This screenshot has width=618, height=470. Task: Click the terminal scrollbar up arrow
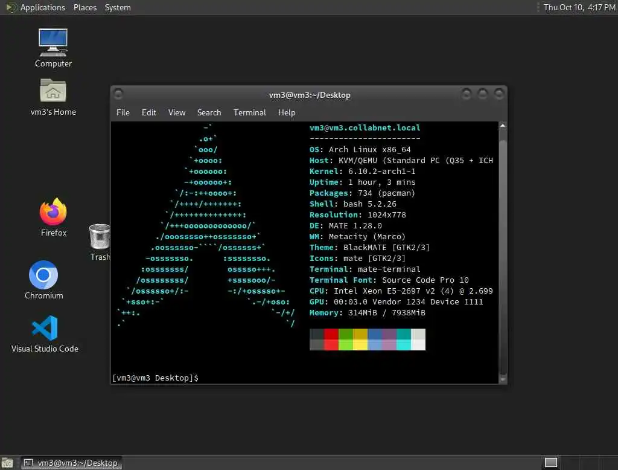(x=503, y=126)
